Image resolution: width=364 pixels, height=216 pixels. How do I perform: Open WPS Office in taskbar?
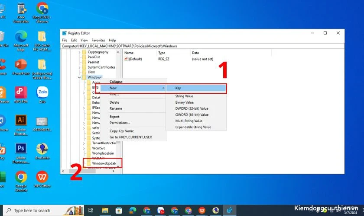[x=202, y=210]
